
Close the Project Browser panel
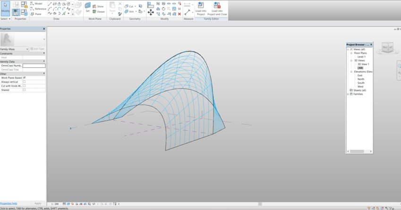pyautogui.click(x=371, y=44)
